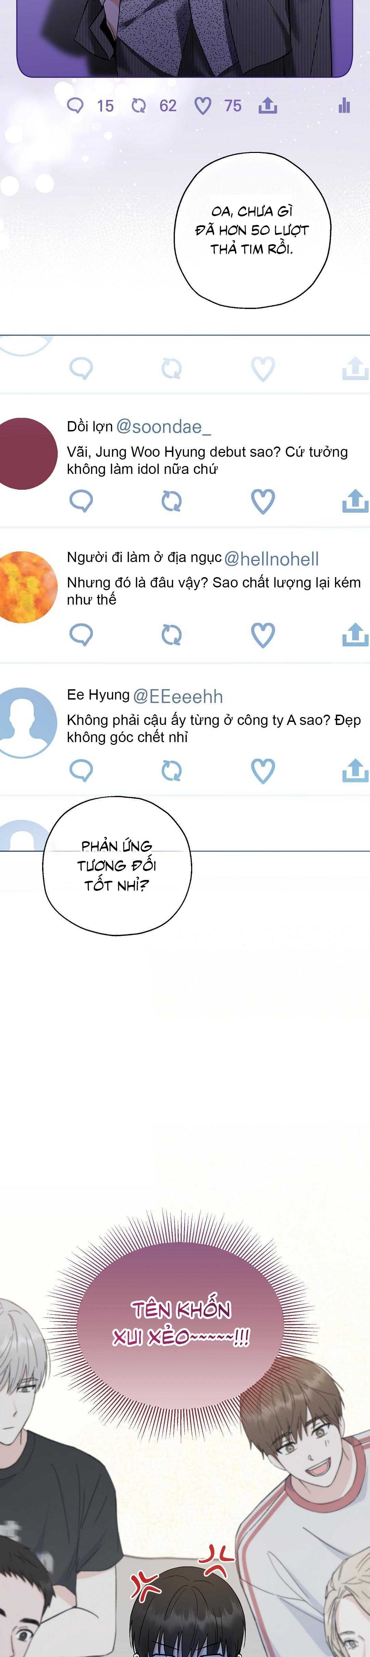Retweet the @soondae_ comment
Viewport: 370px width, 1657px height.
click(x=172, y=501)
